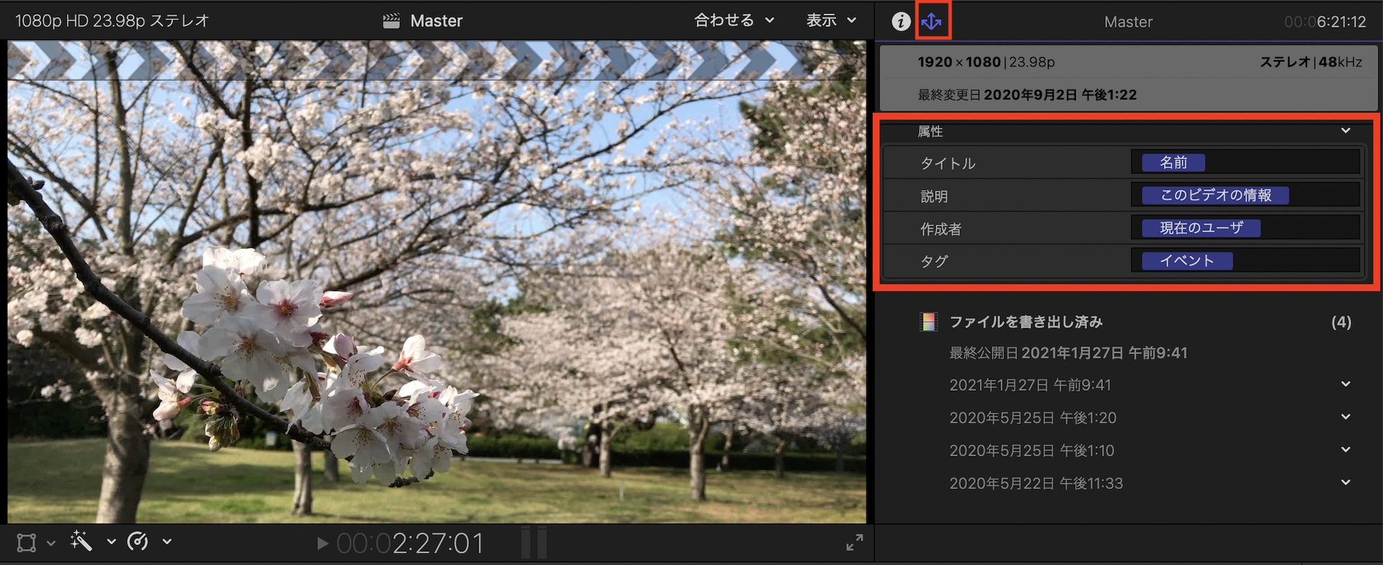Expand the 2020年5月25日 午後1:20 export entry
The image size is (1383, 565).
(x=1346, y=417)
